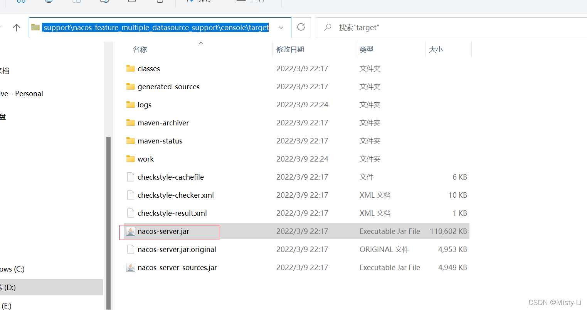Open the address bar history dropdown
The height and width of the screenshot is (310, 587).
coord(281,27)
